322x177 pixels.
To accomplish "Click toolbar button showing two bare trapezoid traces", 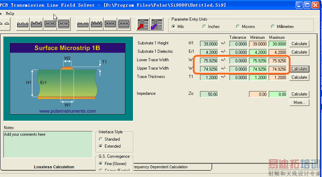I will pos(5,24).
